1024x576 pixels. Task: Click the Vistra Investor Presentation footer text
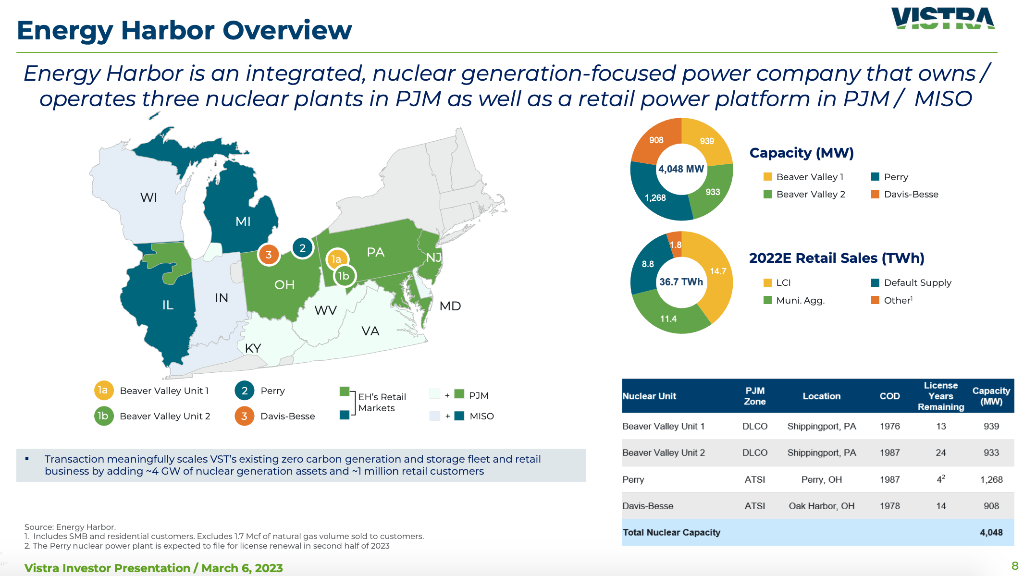pos(153,568)
